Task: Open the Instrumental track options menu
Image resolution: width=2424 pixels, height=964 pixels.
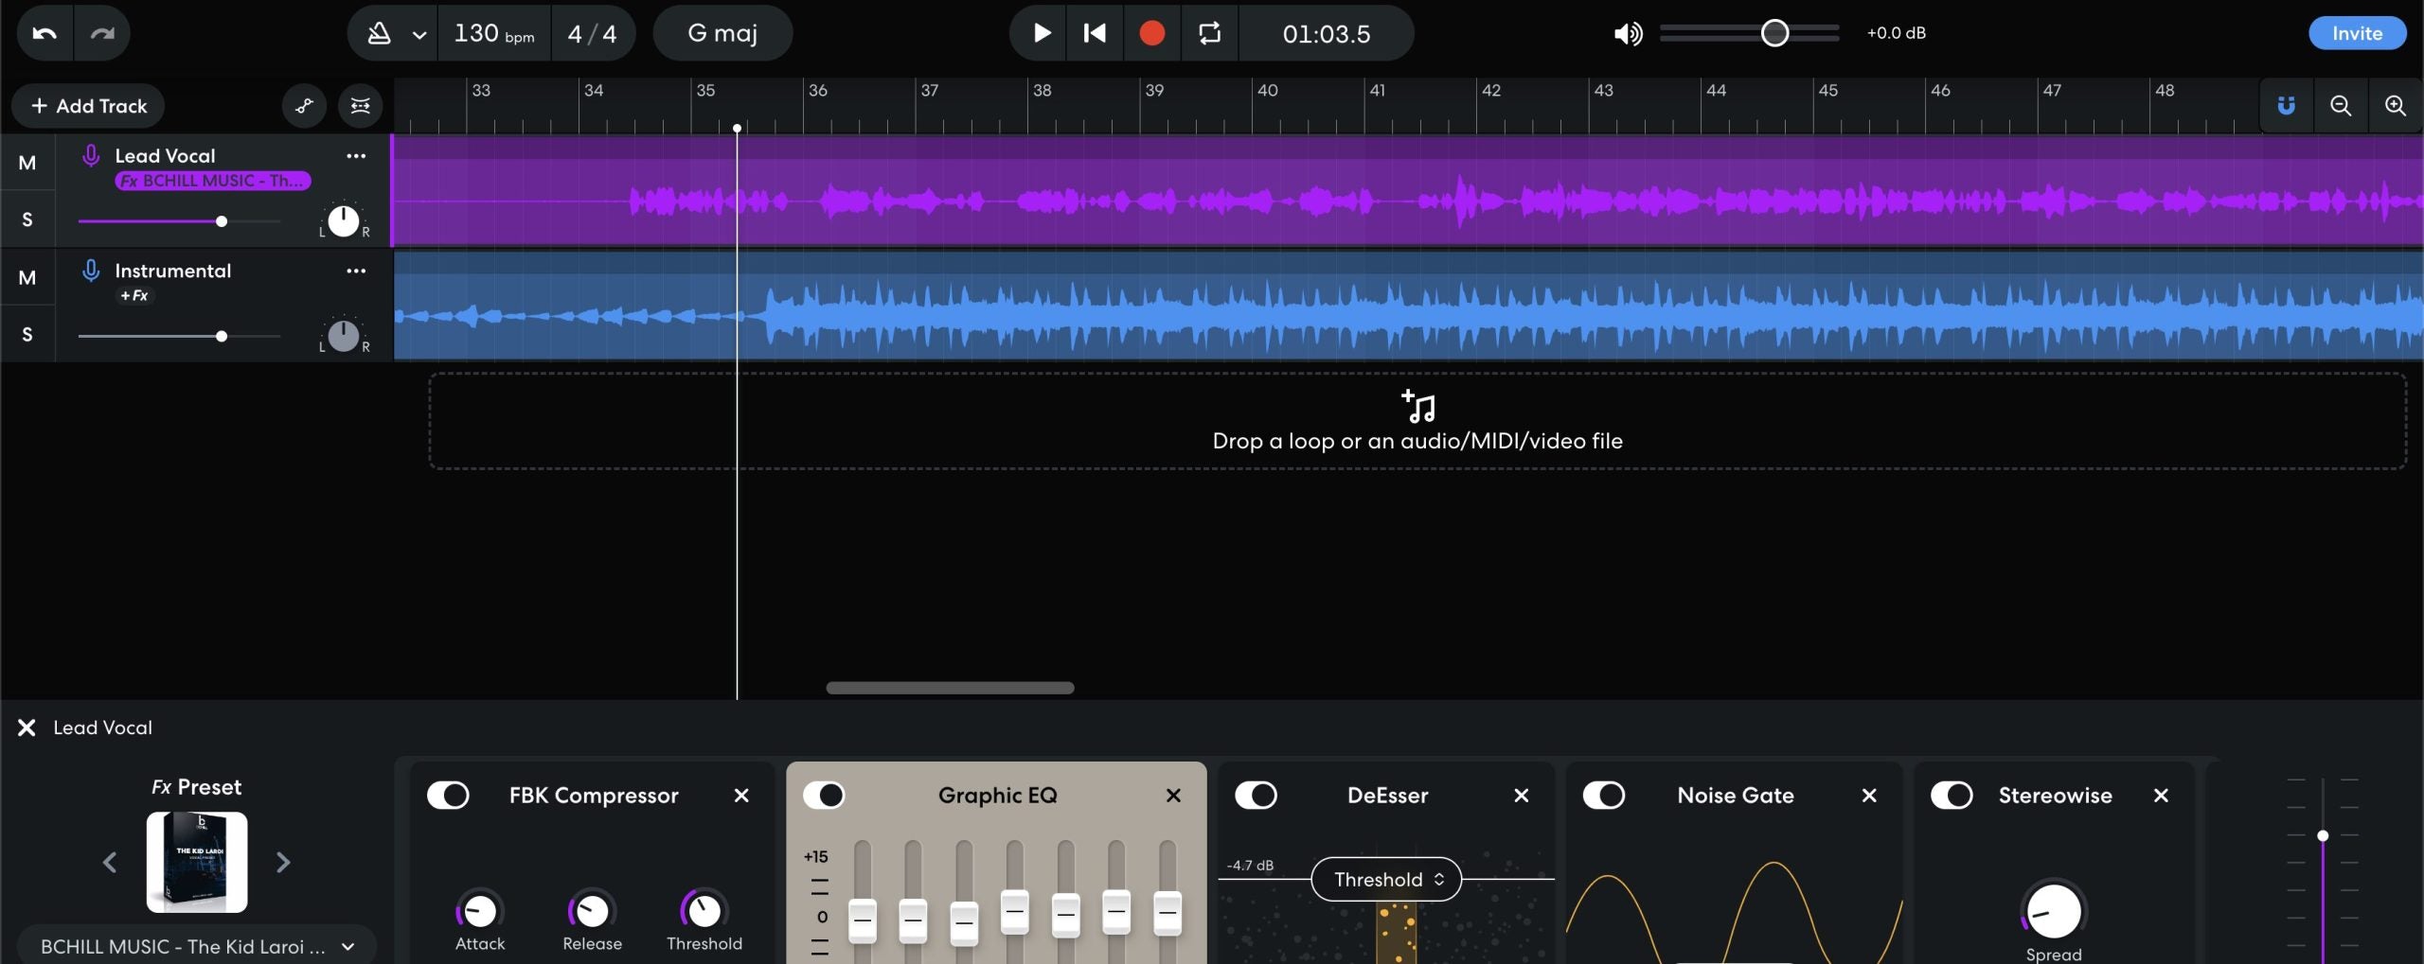Action: (355, 271)
